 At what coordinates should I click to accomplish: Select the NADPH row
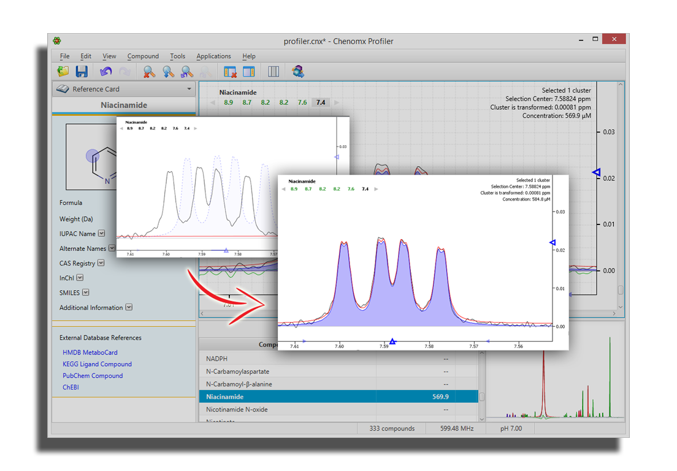pos(338,359)
